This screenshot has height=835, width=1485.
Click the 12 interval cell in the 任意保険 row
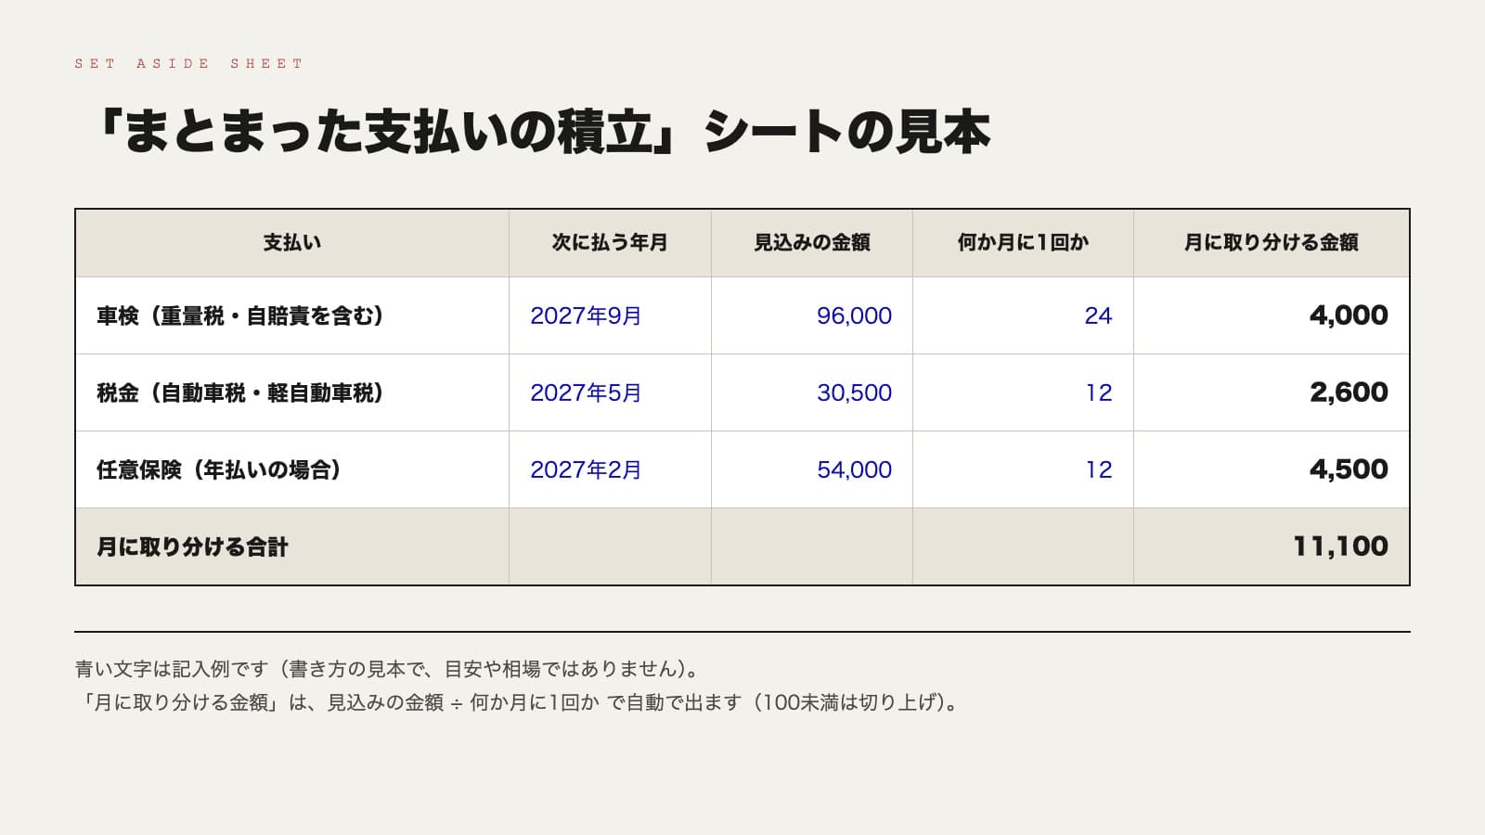tap(1023, 469)
